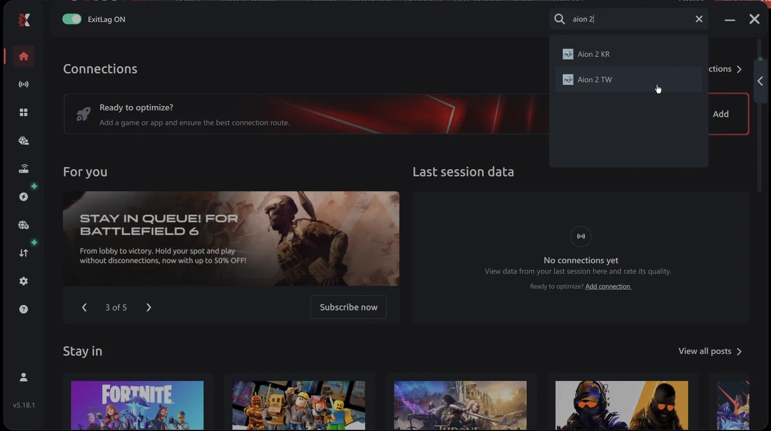Open the settings gear in sidebar

click(24, 281)
